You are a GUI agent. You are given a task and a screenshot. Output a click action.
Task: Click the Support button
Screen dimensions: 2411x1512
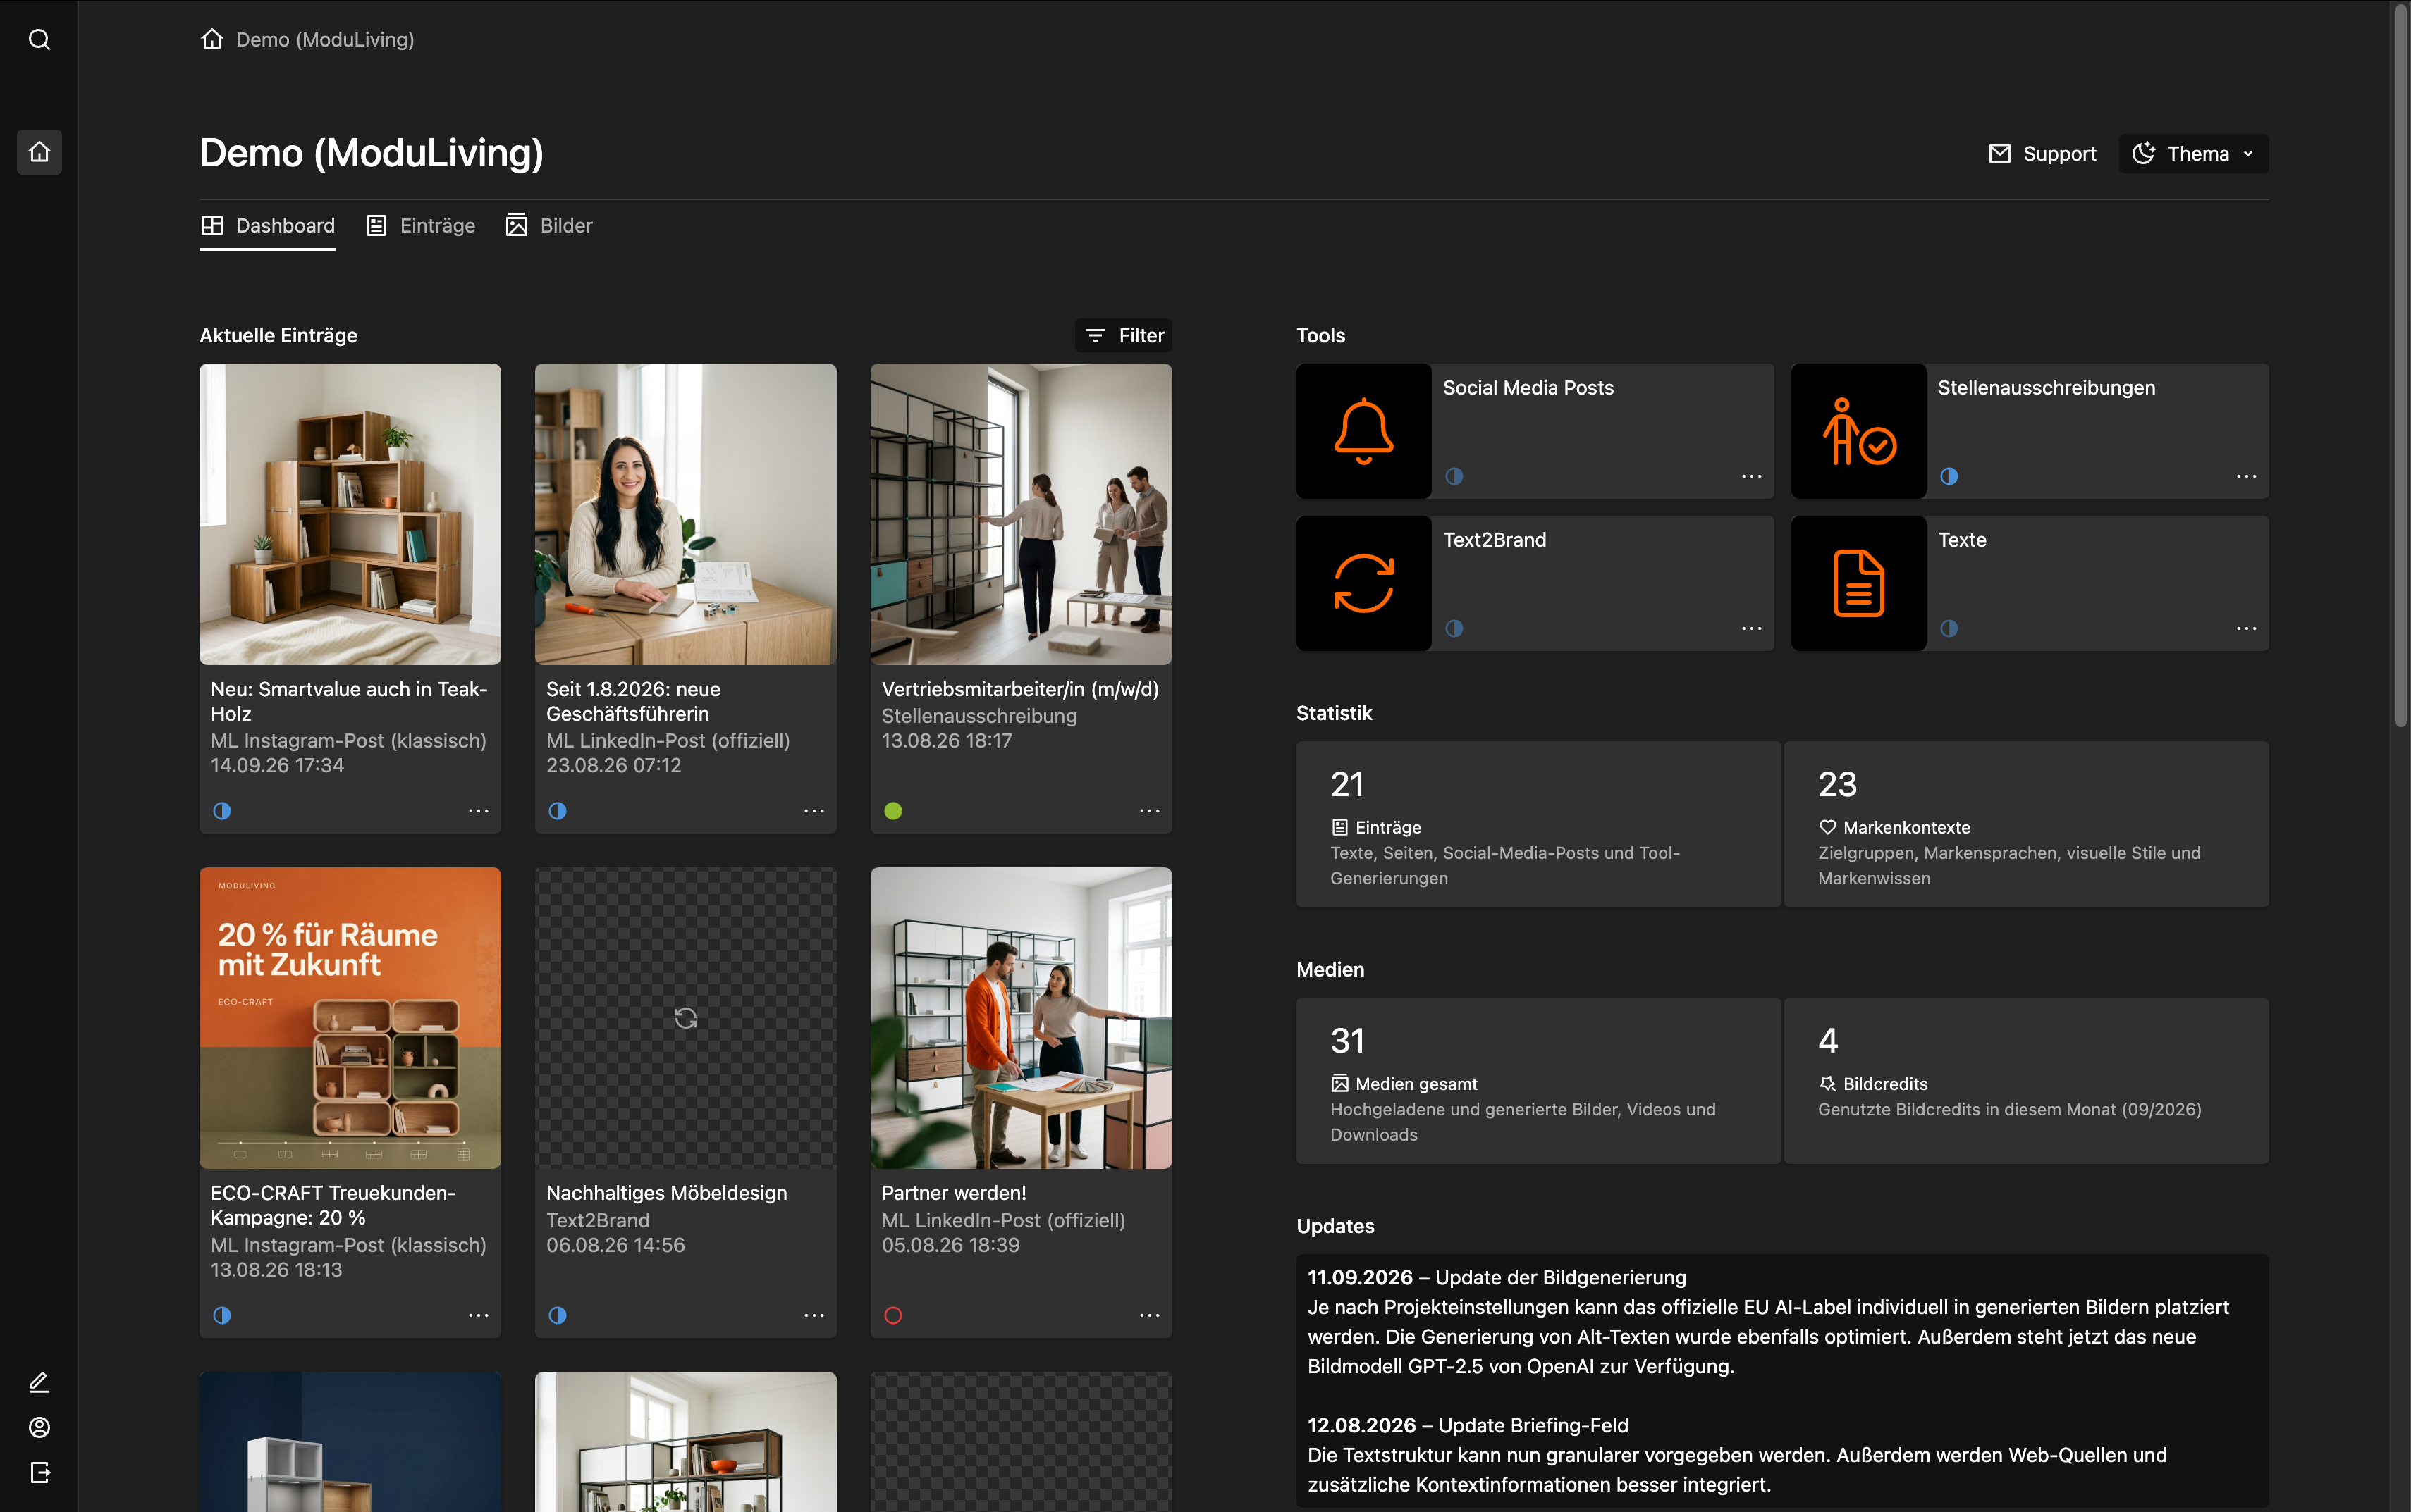click(x=2042, y=154)
